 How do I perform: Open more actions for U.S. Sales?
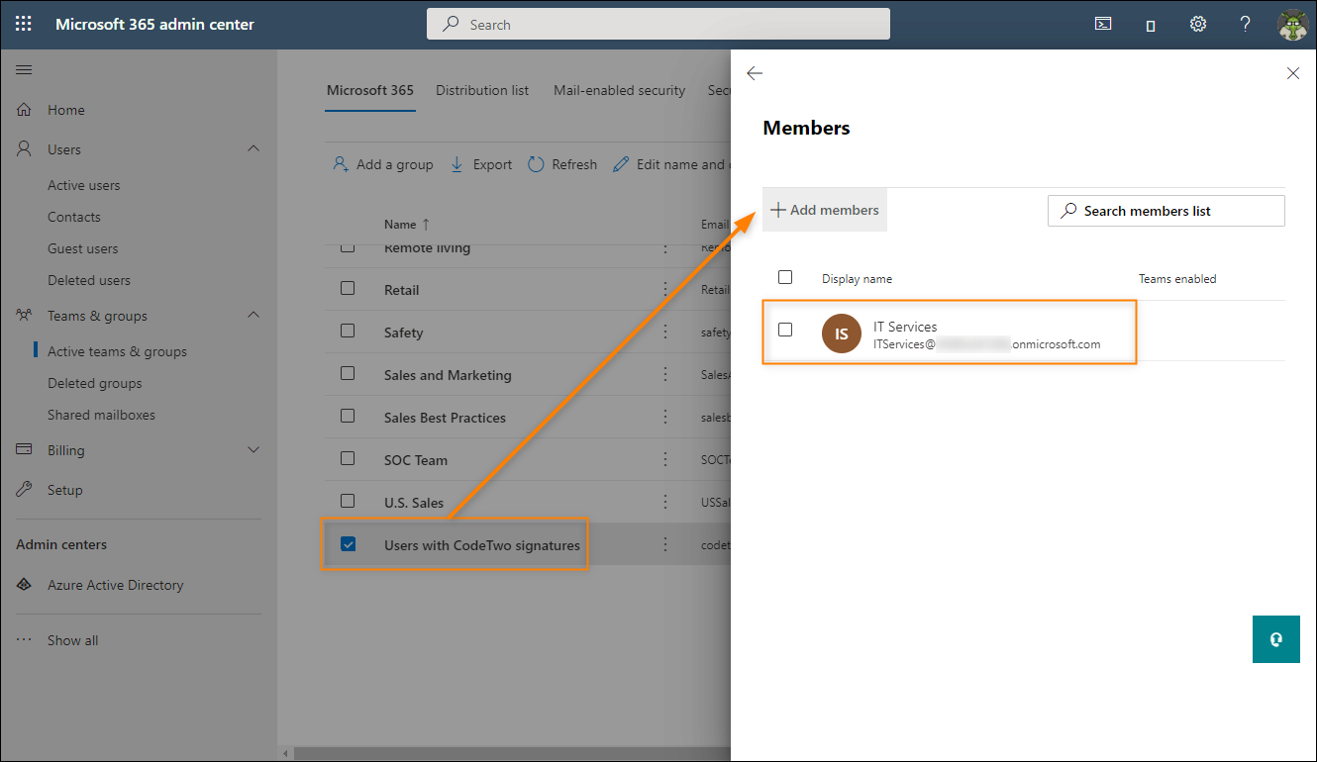click(x=665, y=503)
